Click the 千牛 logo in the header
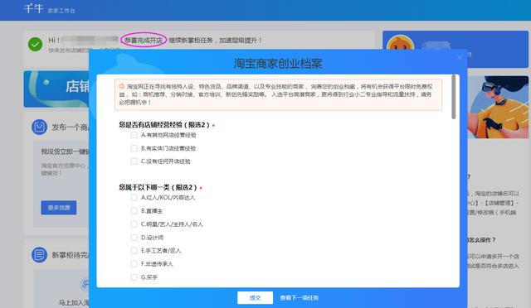Viewport: 531px width, 308px height. (x=33, y=8)
